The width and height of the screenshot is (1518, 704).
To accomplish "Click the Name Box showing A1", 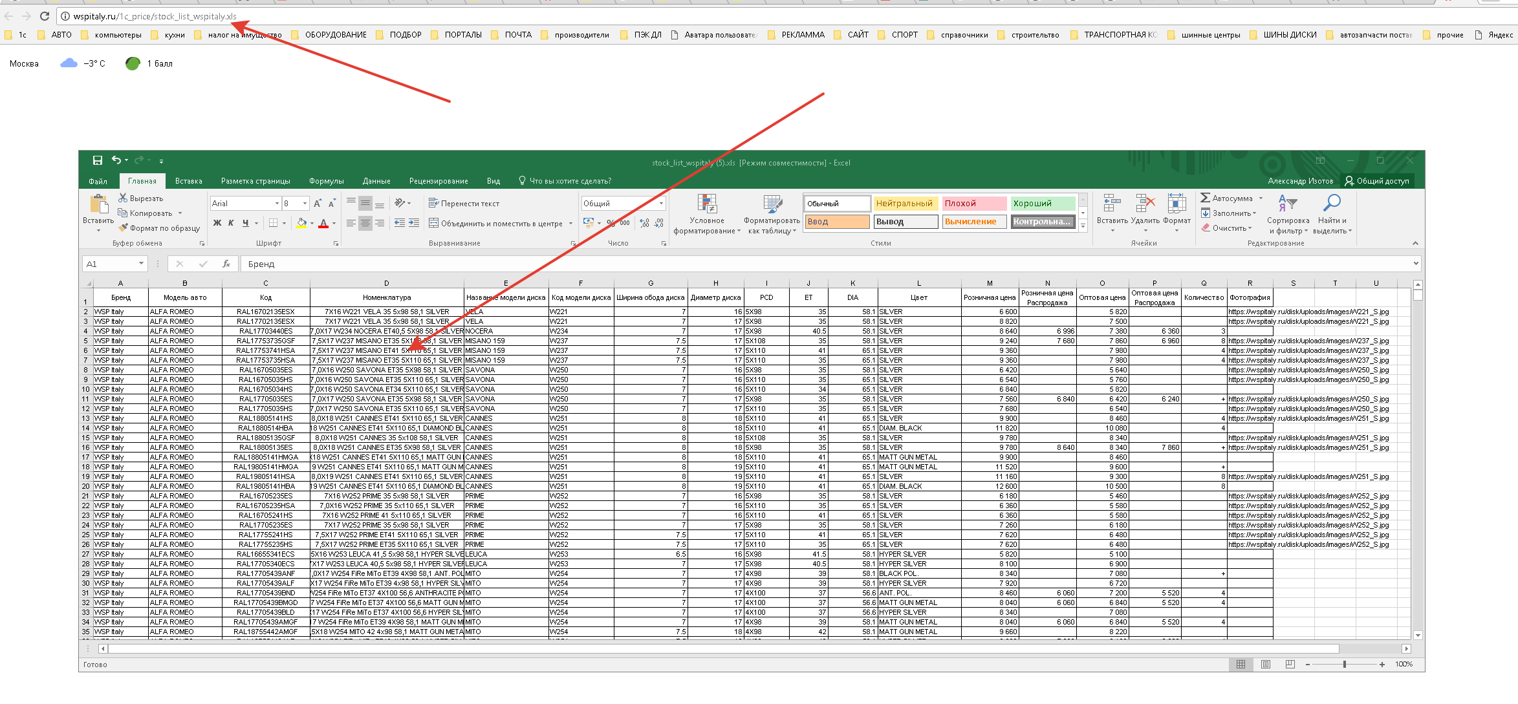I will click(114, 264).
